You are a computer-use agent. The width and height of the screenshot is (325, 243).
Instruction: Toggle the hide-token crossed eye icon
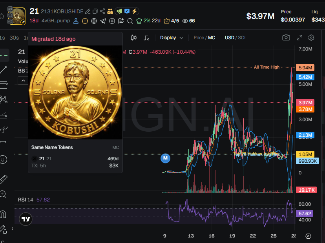(10, 9)
